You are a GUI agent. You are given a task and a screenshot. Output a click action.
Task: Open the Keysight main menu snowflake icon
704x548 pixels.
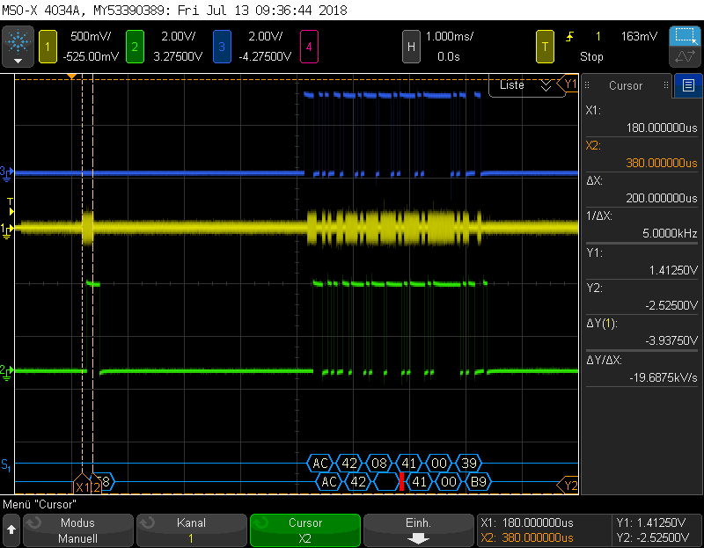(18, 47)
